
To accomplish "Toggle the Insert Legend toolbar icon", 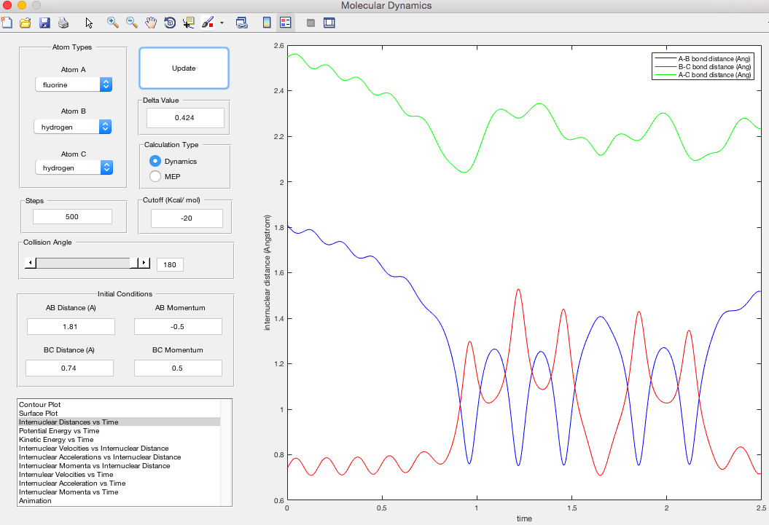I will pyautogui.click(x=285, y=23).
